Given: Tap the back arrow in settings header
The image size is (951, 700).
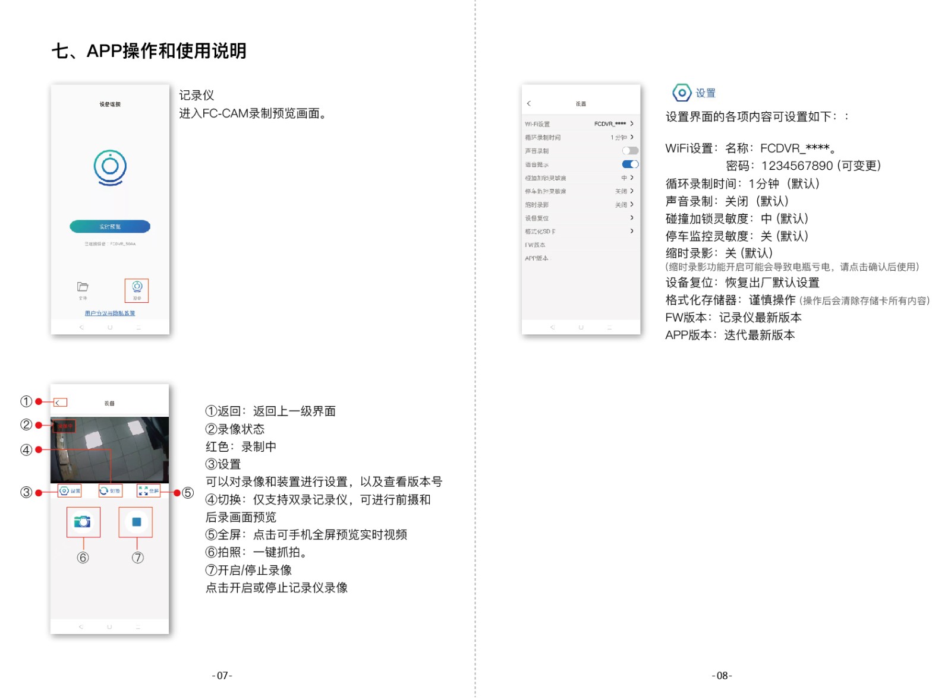Looking at the screenshot, I should (x=528, y=103).
